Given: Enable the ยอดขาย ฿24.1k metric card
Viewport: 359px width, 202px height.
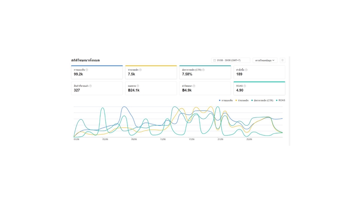Looking at the screenshot, I should pos(151,89).
